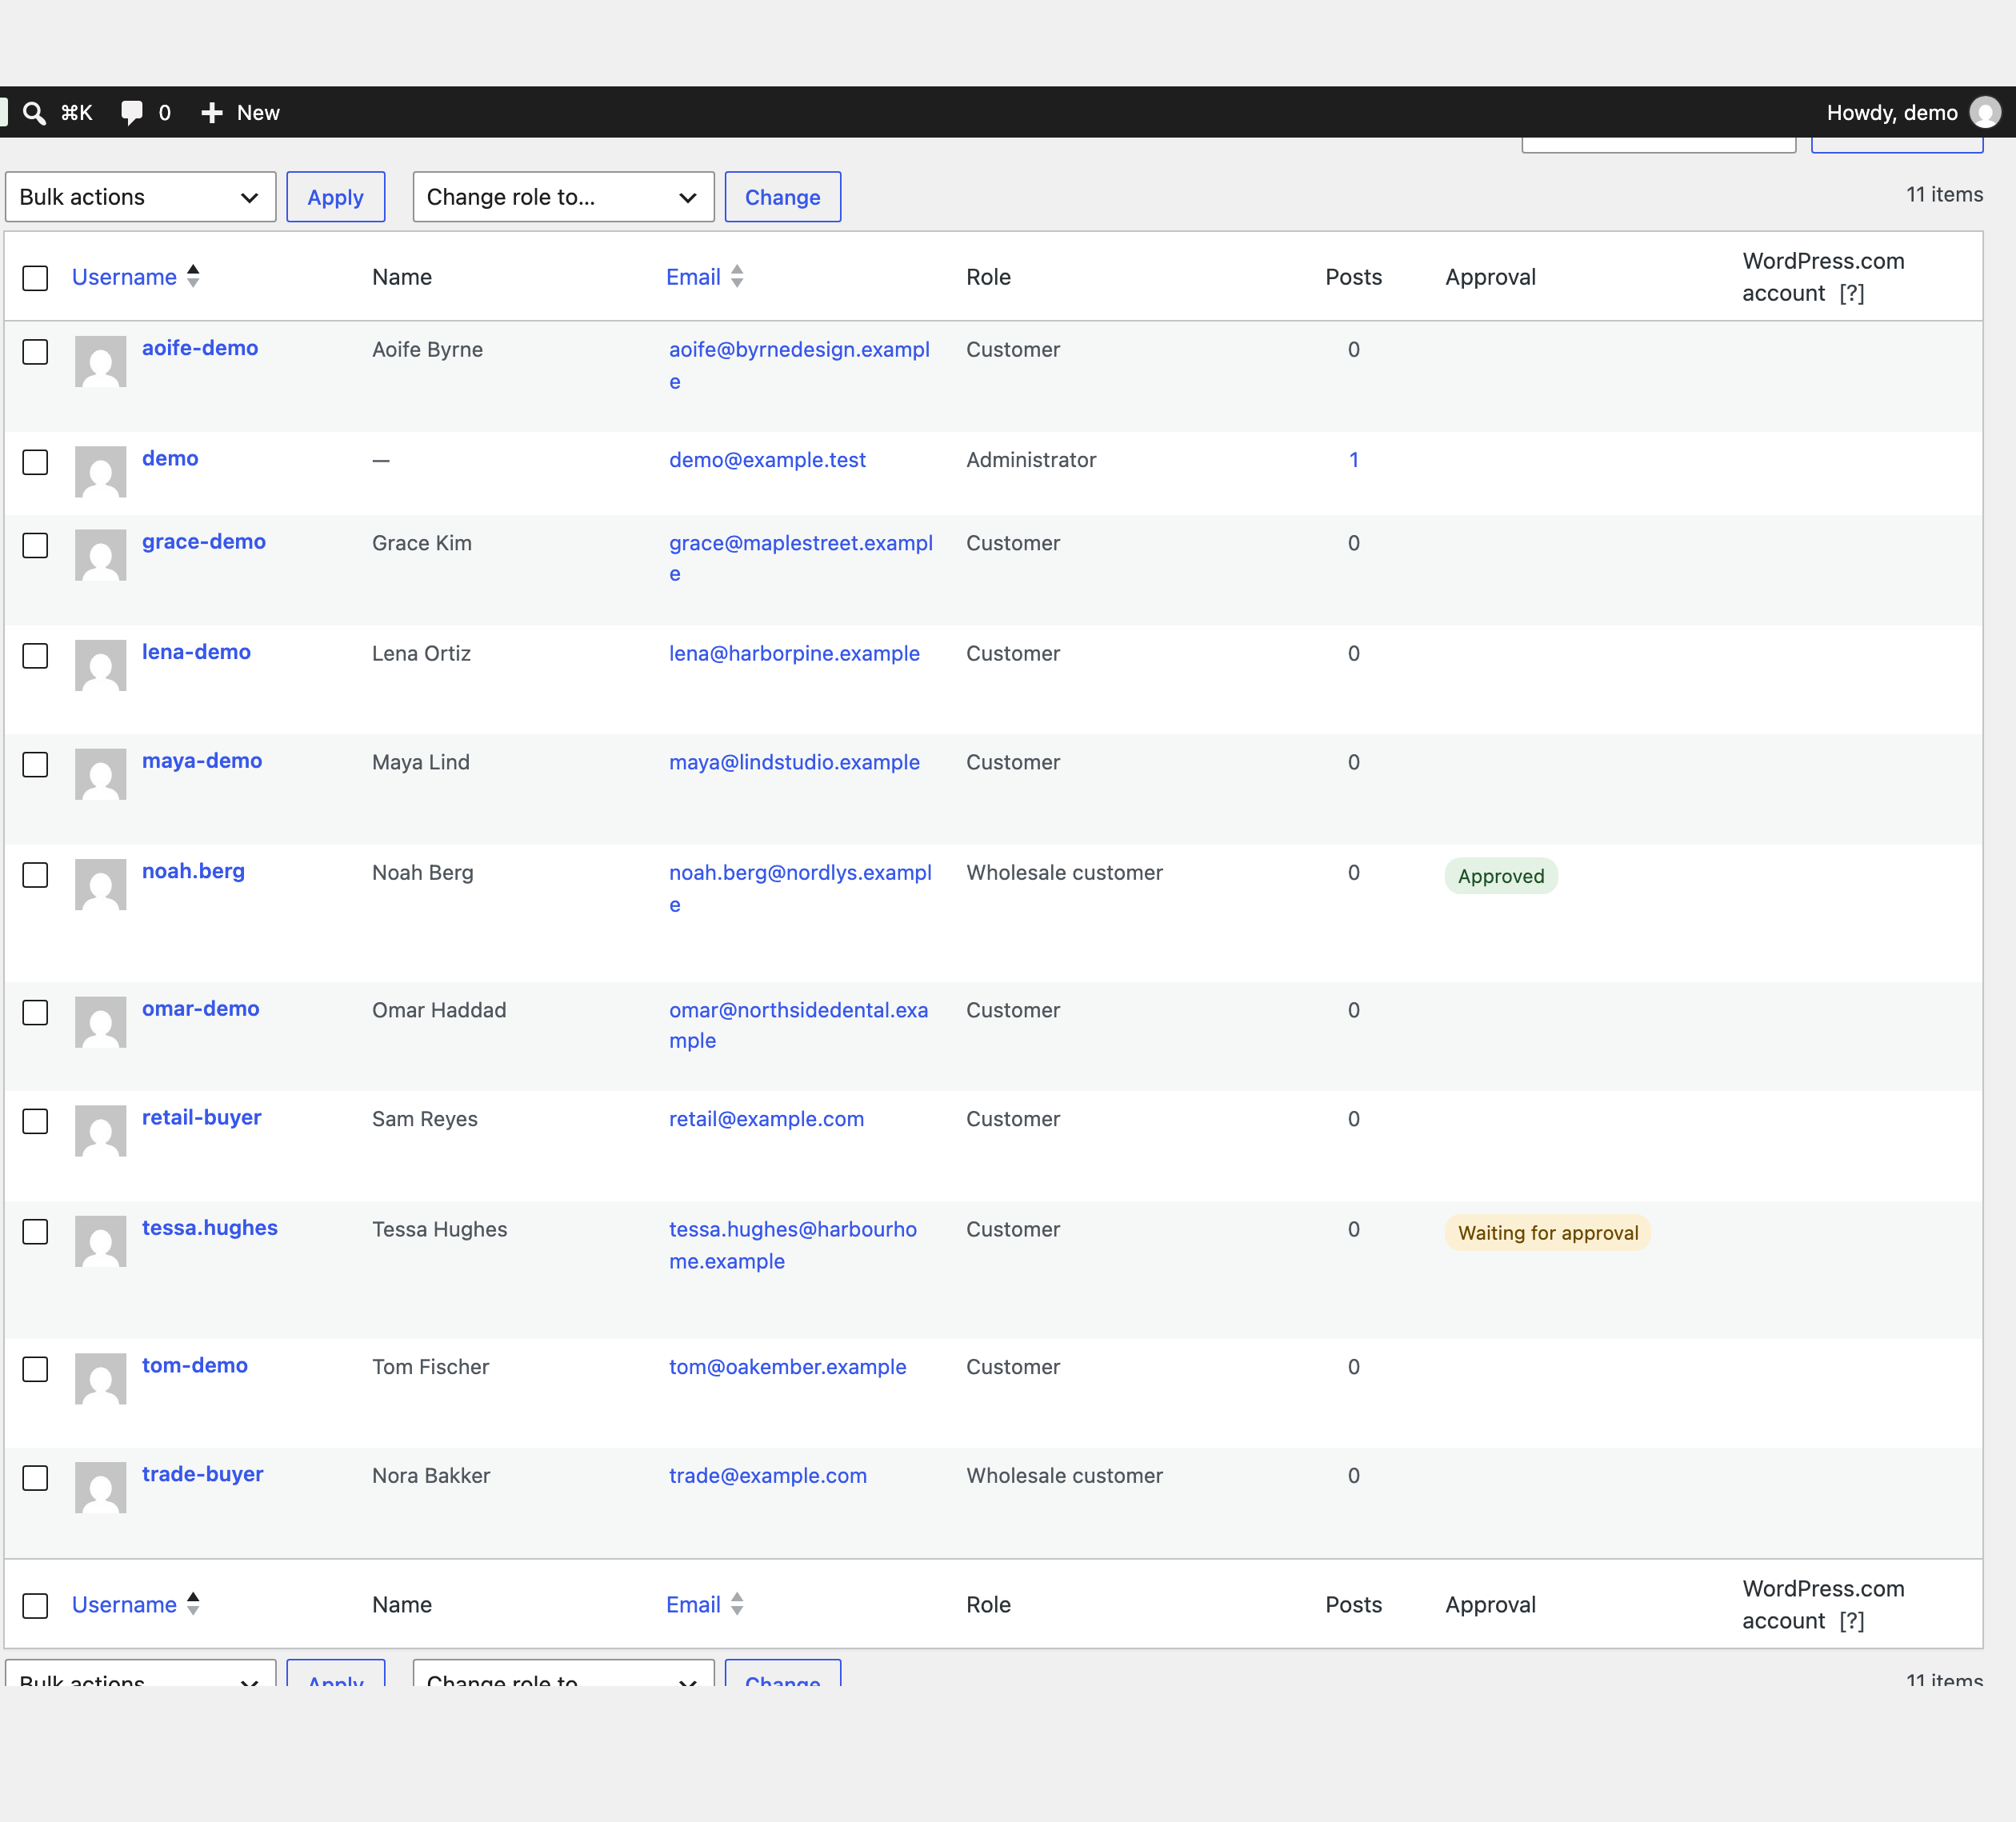Open the maya-demo username link
Image resolution: width=2016 pixels, height=1822 pixels.
pyautogui.click(x=202, y=761)
